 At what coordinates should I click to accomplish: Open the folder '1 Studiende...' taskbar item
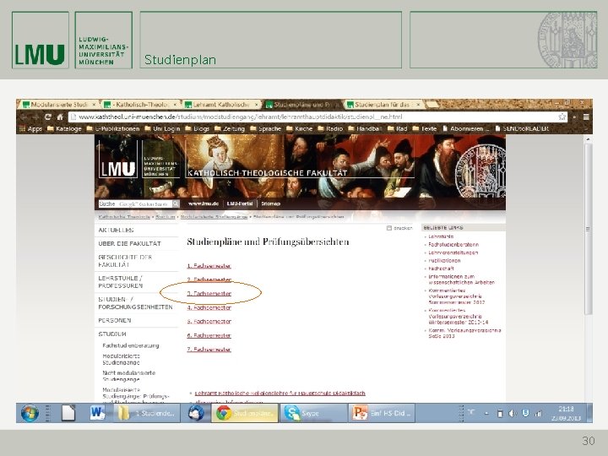pyautogui.click(x=147, y=413)
